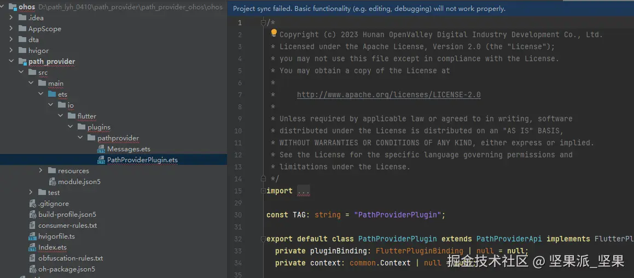Viewport: 634px width, 278px height.
Task: Click the PathProviderPlugin.ets file icon
Action: point(101,160)
